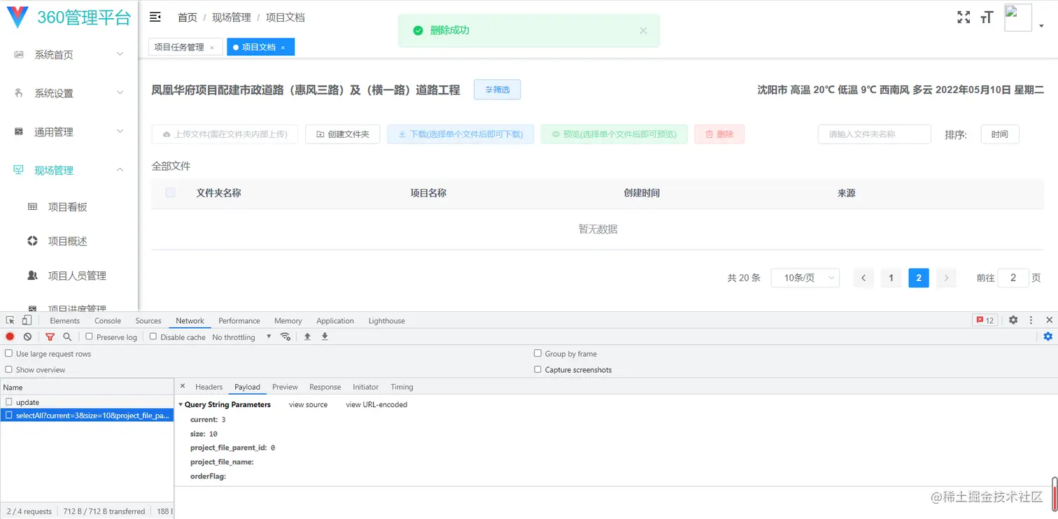Check the Disable cache option
This screenshot has width=1058, height=519.
coord(153,336)
